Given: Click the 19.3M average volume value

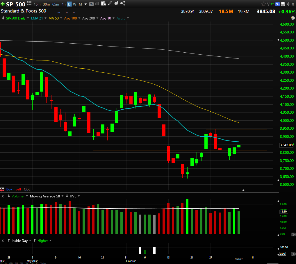Looking at the screenshot, I should (x=244, y=12).
